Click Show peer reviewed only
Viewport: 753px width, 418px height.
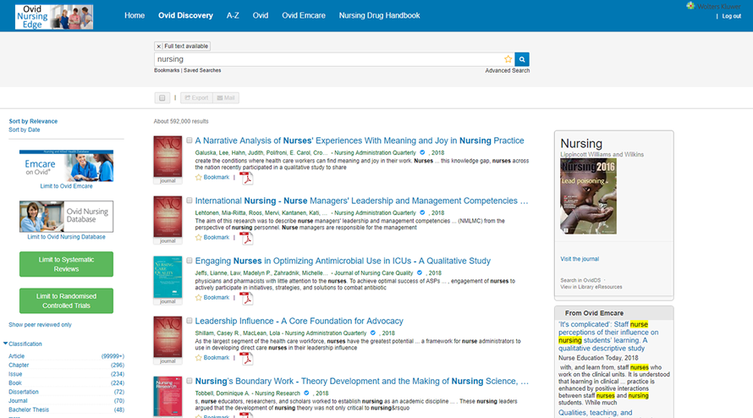41,325
